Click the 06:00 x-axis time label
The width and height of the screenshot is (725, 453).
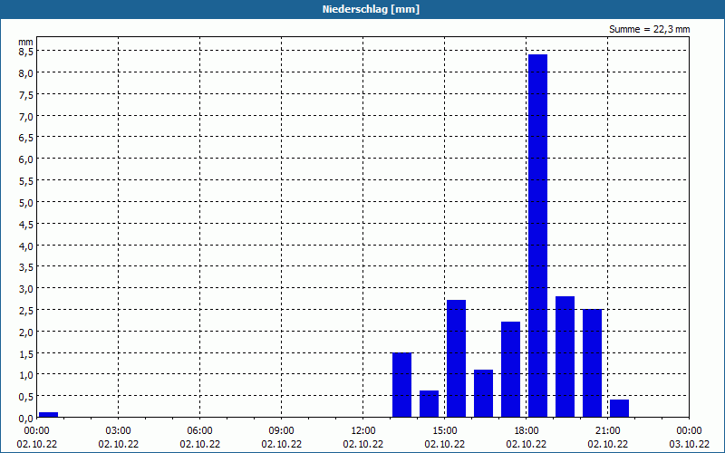199,431
